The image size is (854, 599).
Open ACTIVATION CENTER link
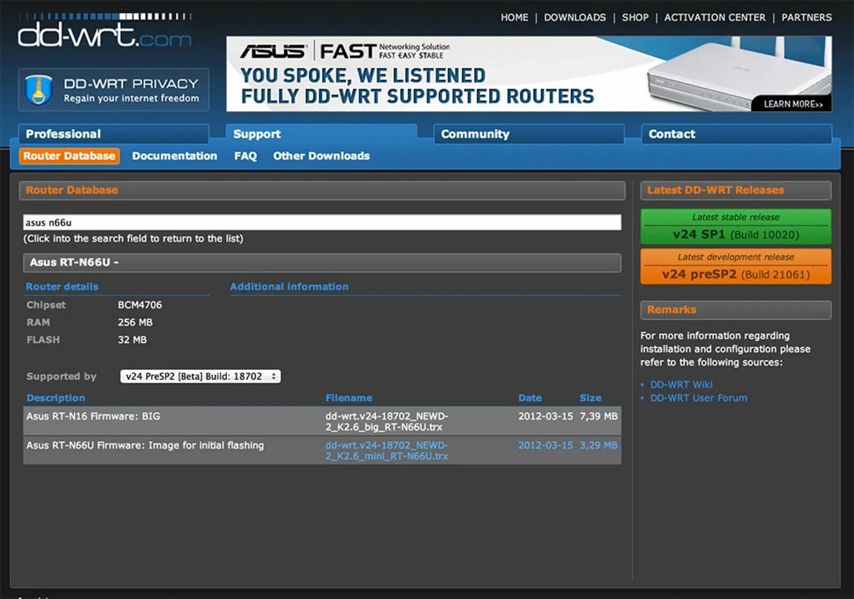(x=715, y=18)
